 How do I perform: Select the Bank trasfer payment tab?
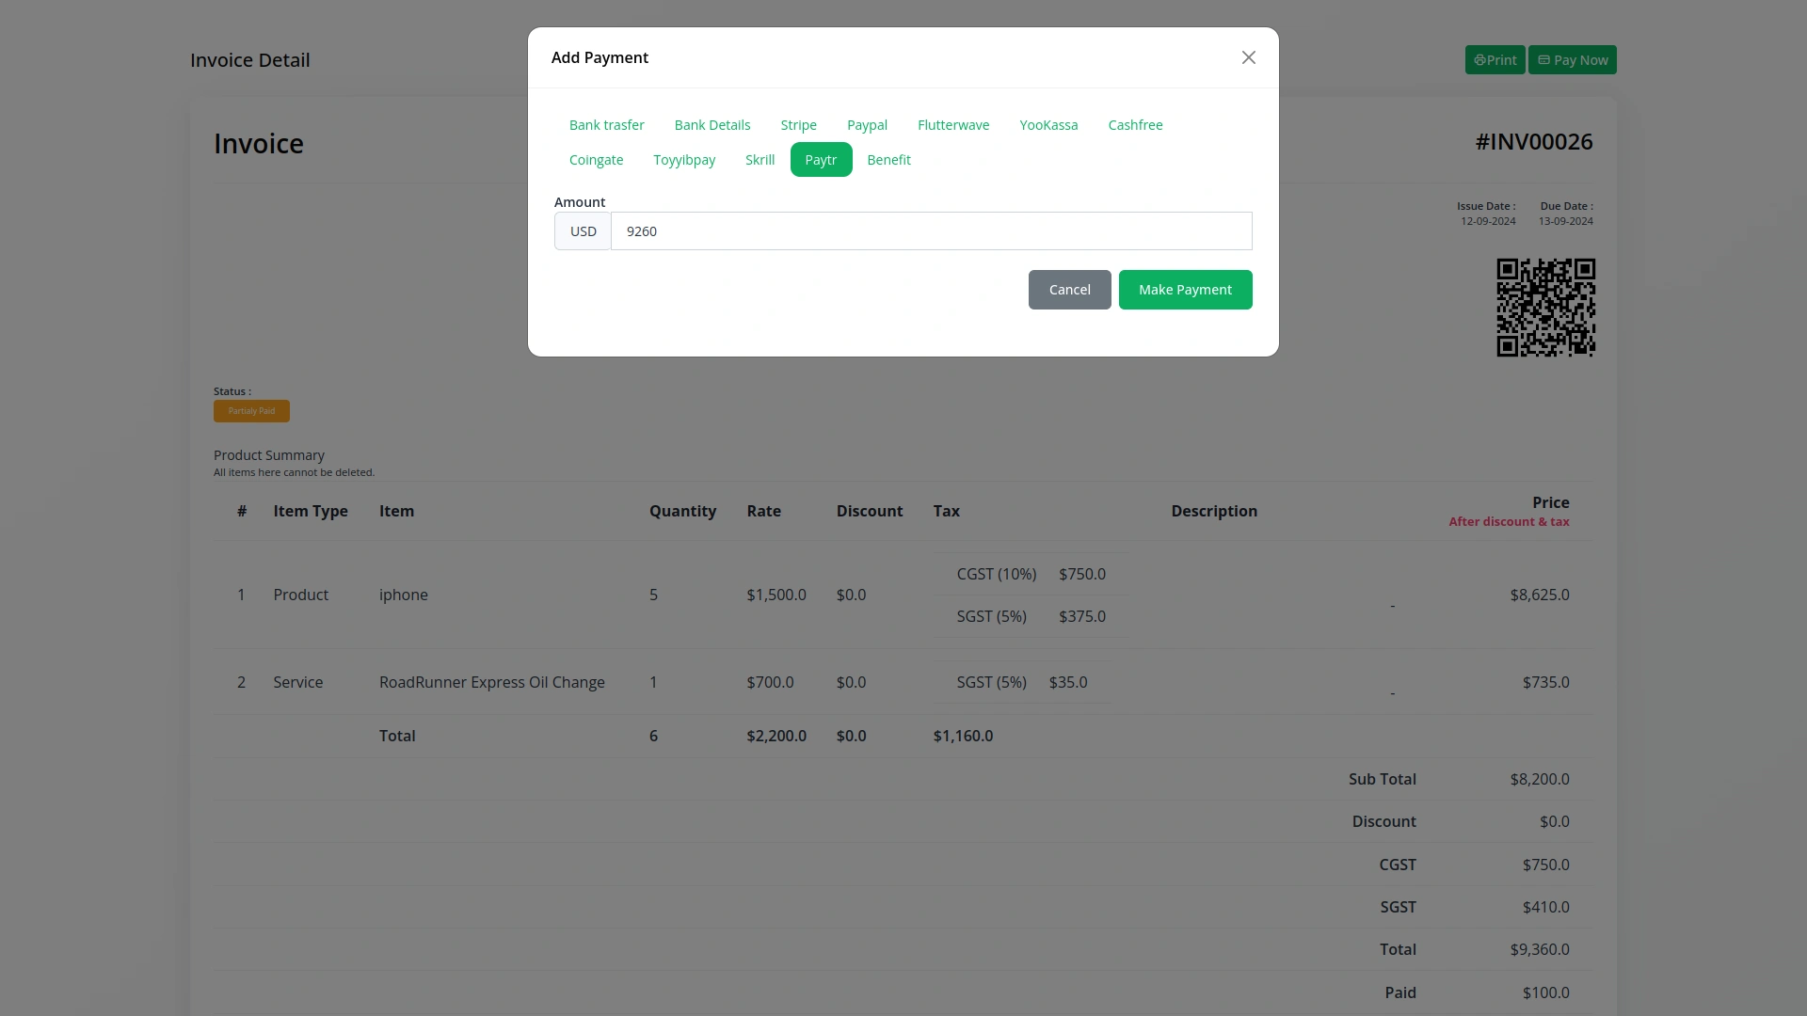606,125
